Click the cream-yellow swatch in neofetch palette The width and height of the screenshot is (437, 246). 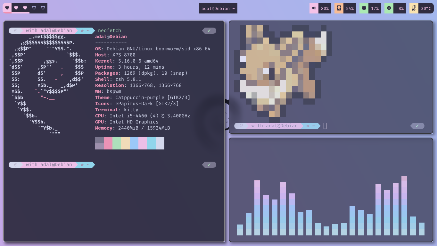[125, 143]
